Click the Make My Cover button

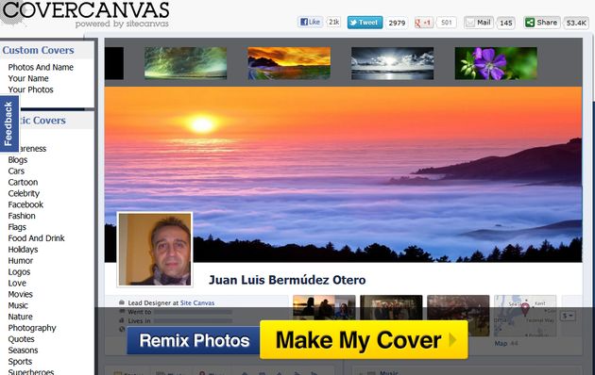coord(364,340)
